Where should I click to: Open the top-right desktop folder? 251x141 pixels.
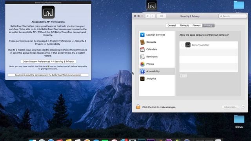[239, 5]
